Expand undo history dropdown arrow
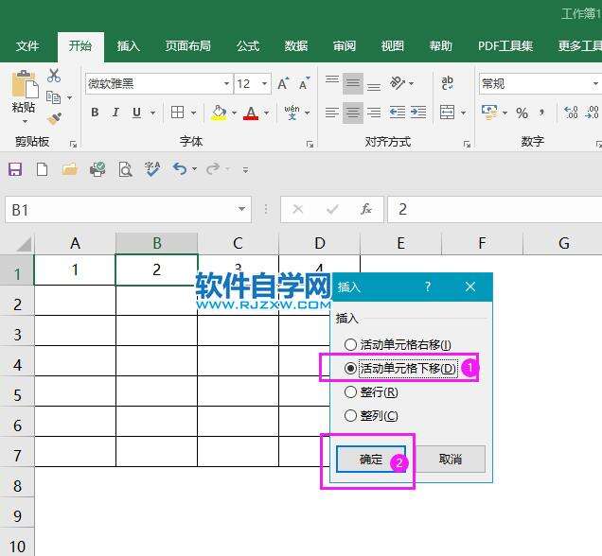 point(194,168)
